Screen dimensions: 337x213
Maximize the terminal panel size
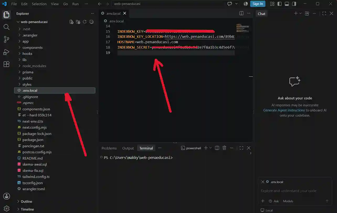241,148
